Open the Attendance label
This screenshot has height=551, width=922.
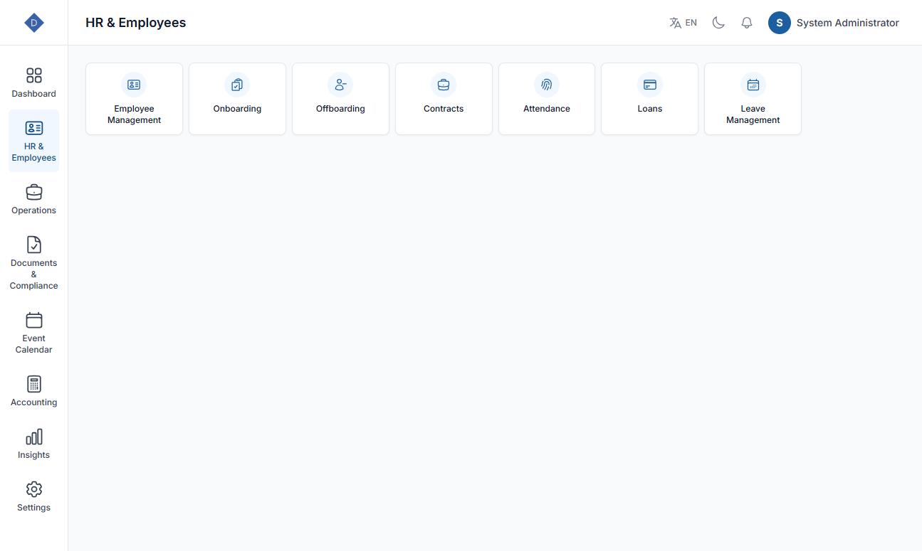(x=547, y=109)
